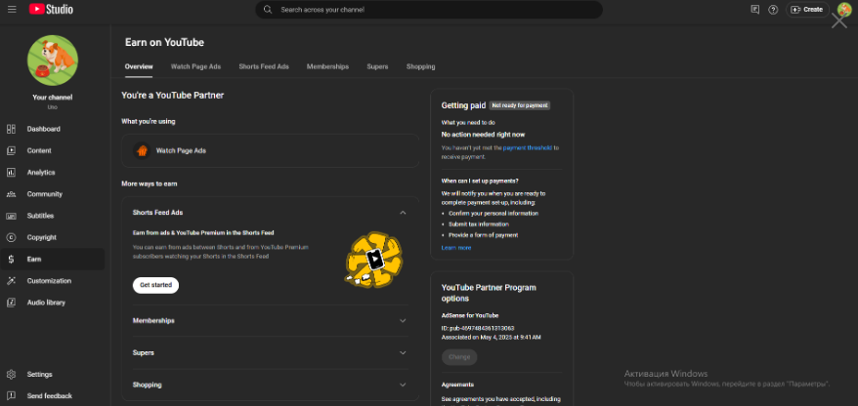The width and height of the screenshot is (858, 406).
Task: Open the help question mark icon
Action: (x=773, y=10)
